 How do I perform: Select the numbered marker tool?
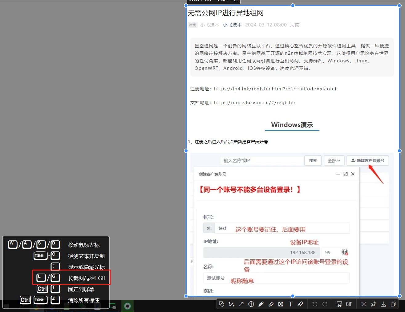(251, 304)
